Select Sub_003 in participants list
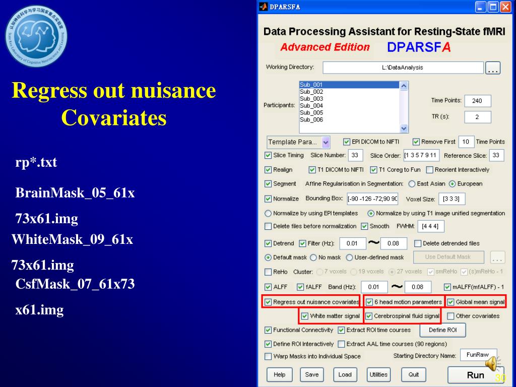Viewport: 516px width, 387px height. [x=349, y=98]
